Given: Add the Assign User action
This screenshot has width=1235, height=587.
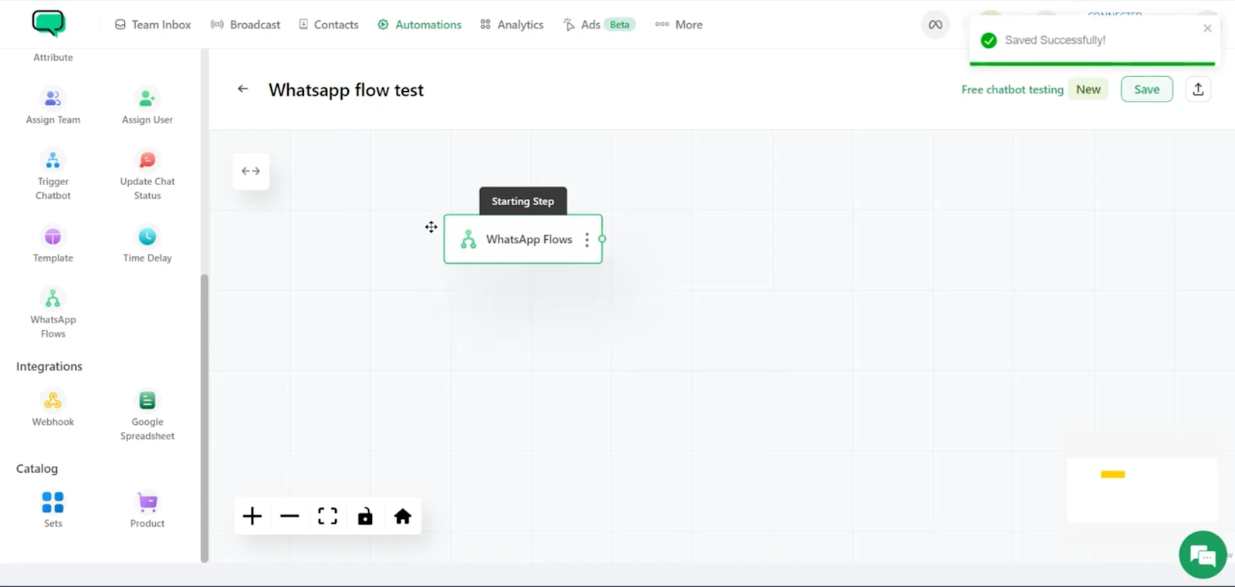Looking at the screenshot, I should tap(147, 106).
